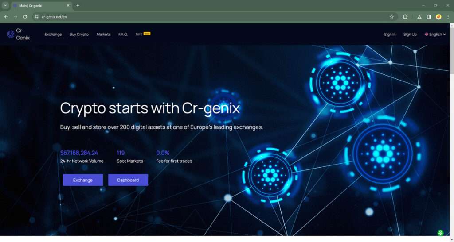View site information icon in address bar

[36, 17]
